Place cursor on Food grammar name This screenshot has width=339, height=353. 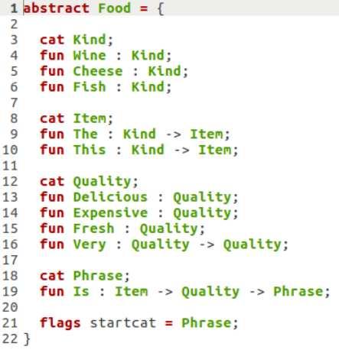coord(114,8)
